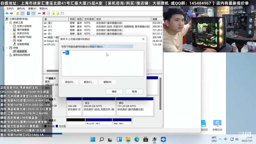Click the horizontal scrollbar under volume list
This screenshot has width=256, height=144.
[52, 71]
